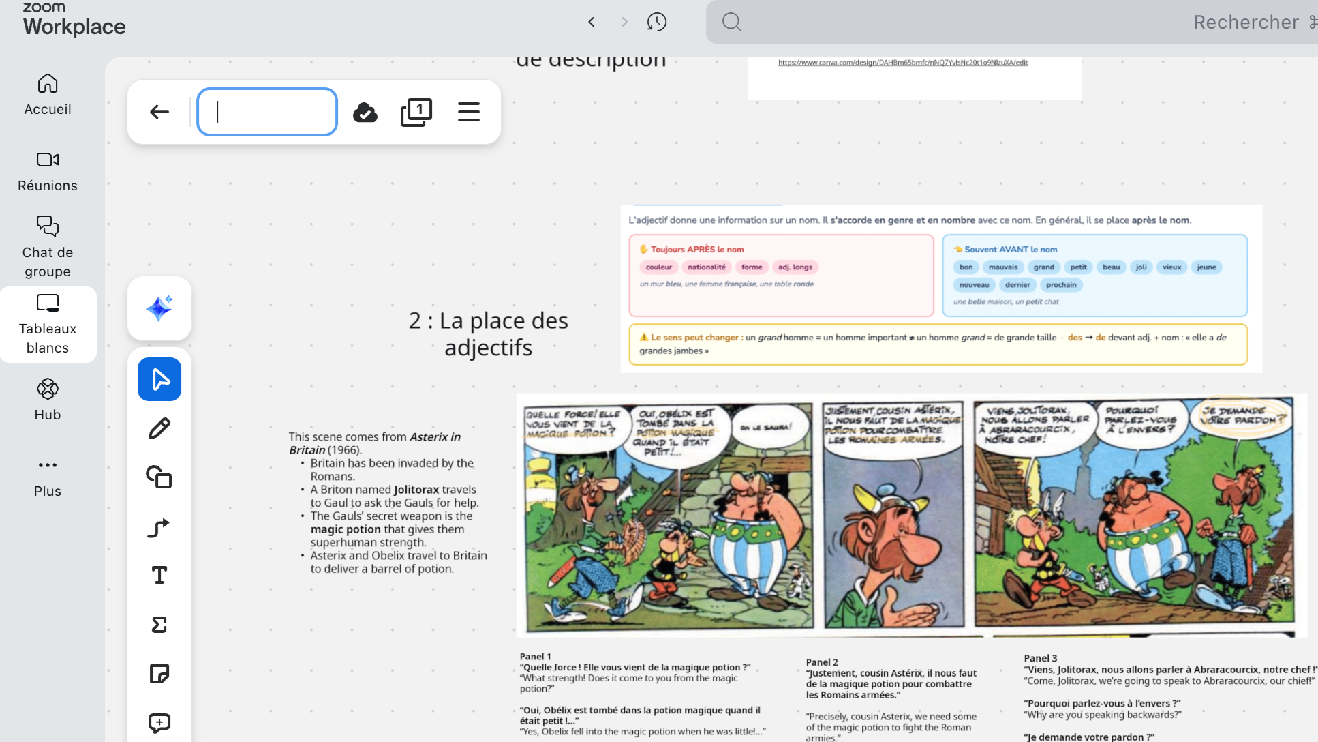Switch to the Réunions section

tap(47, 170)
